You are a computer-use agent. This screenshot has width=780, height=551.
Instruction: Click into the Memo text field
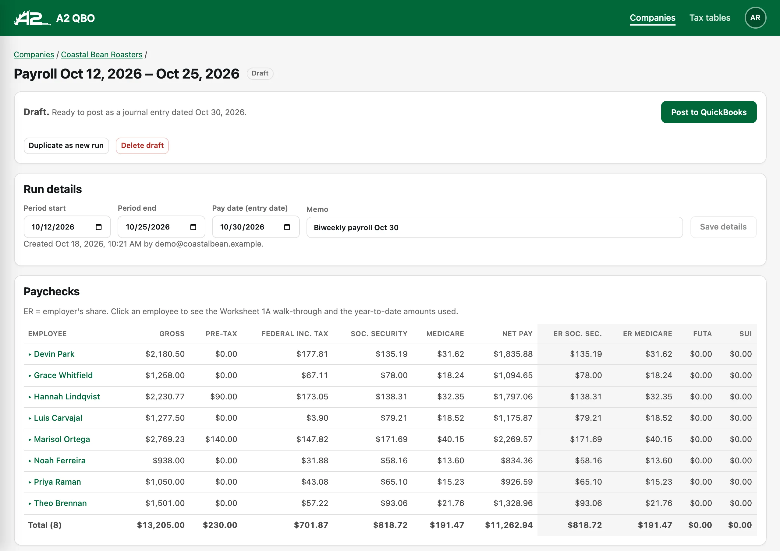[x=494, y=227]
